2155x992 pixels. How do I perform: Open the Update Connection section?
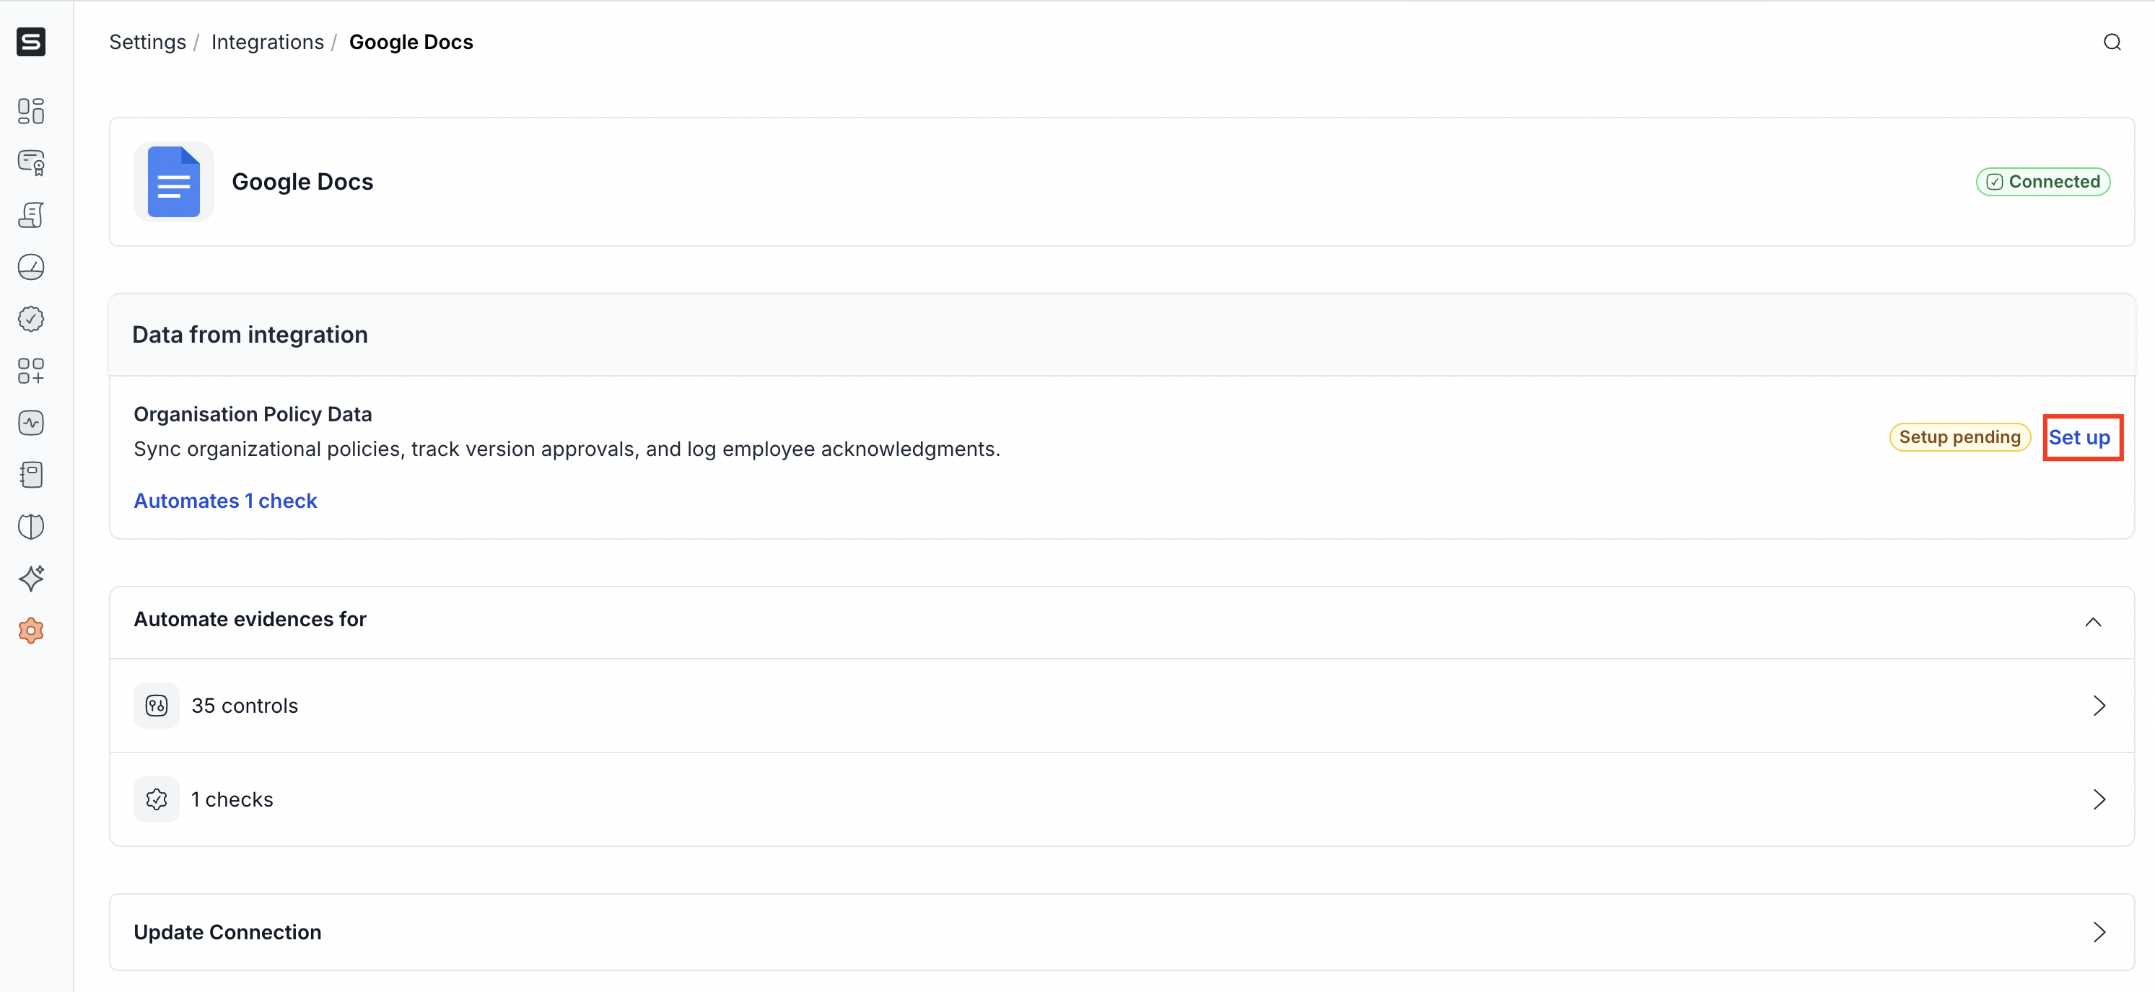(2098, 932)
